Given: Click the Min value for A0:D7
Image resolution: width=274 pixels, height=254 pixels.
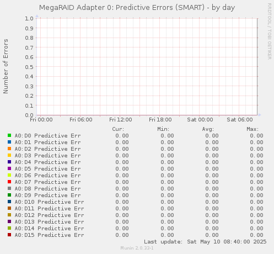Looking at the screenshot, I should pos(167,182).
